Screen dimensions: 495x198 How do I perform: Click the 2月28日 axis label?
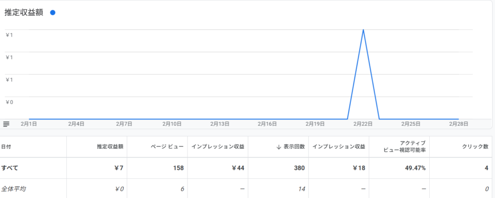tap(458, 124)
